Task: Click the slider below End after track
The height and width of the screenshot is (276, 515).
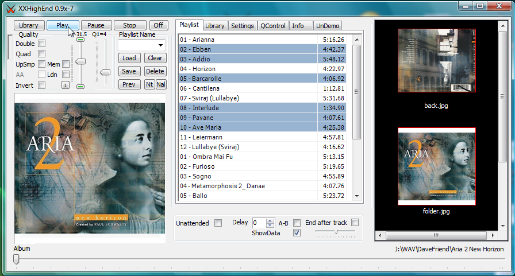Action: pyautogui.click(x=335, y=232)
